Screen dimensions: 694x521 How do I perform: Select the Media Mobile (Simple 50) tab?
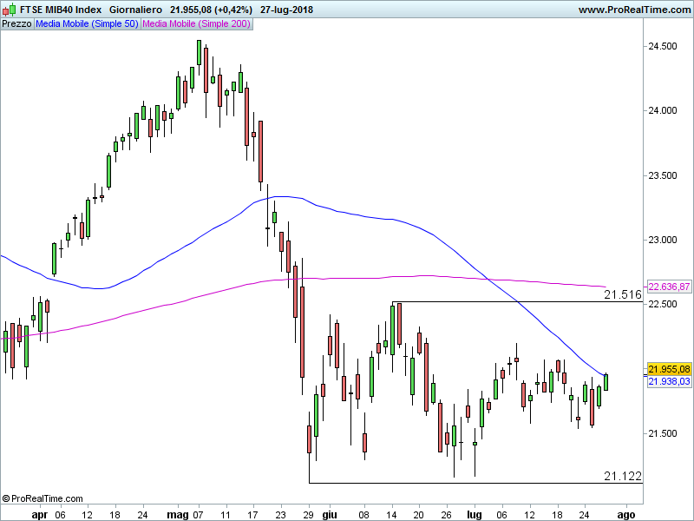point(88,24)
